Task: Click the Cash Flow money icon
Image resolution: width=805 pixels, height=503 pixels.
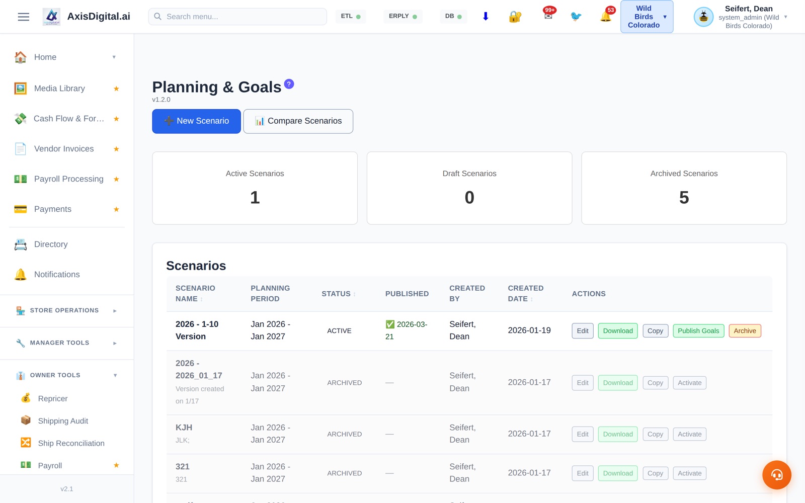Action: coord(21,119)
